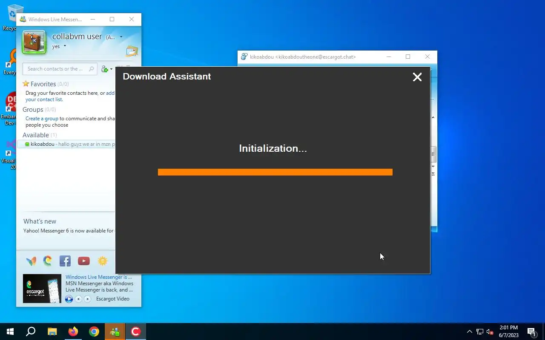Open the Escargot icon in Messenger bottom bar
Screen dimensions: 545x340
point(48,261)
